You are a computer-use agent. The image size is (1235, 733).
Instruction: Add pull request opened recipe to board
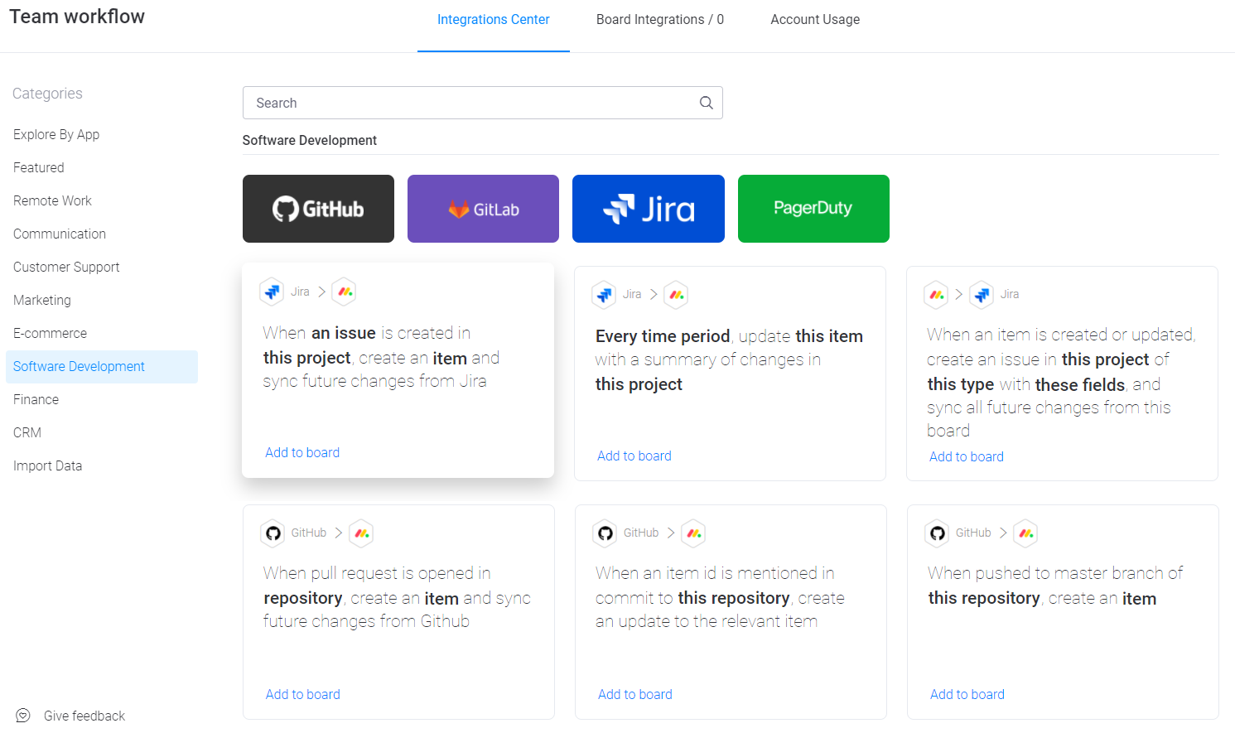coord(303,694)
